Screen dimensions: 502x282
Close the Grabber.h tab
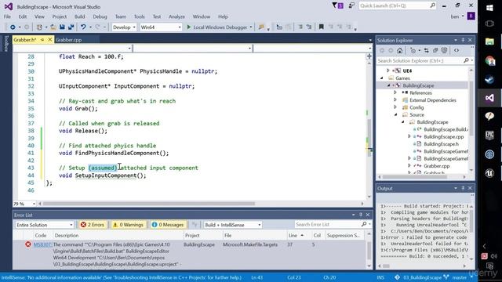[x=50, y=40]
